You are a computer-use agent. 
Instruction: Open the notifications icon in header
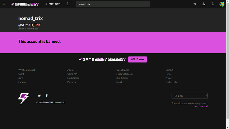pos(212,4)
